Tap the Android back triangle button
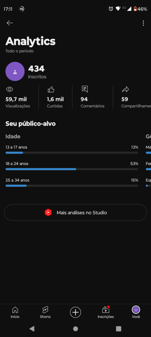The width and height of the screenshot is (151, 337). pos(32,329)
